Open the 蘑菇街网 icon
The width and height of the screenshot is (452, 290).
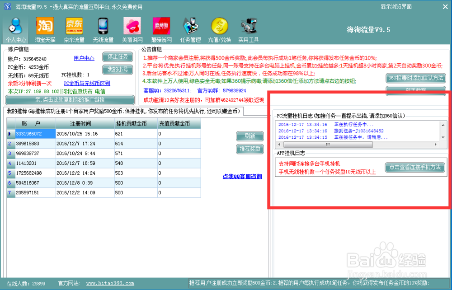tap(161, 30)
